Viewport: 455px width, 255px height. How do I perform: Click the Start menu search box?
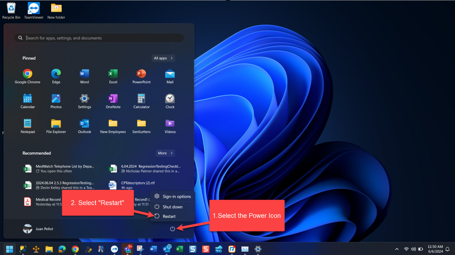click(x=99, y=38)
